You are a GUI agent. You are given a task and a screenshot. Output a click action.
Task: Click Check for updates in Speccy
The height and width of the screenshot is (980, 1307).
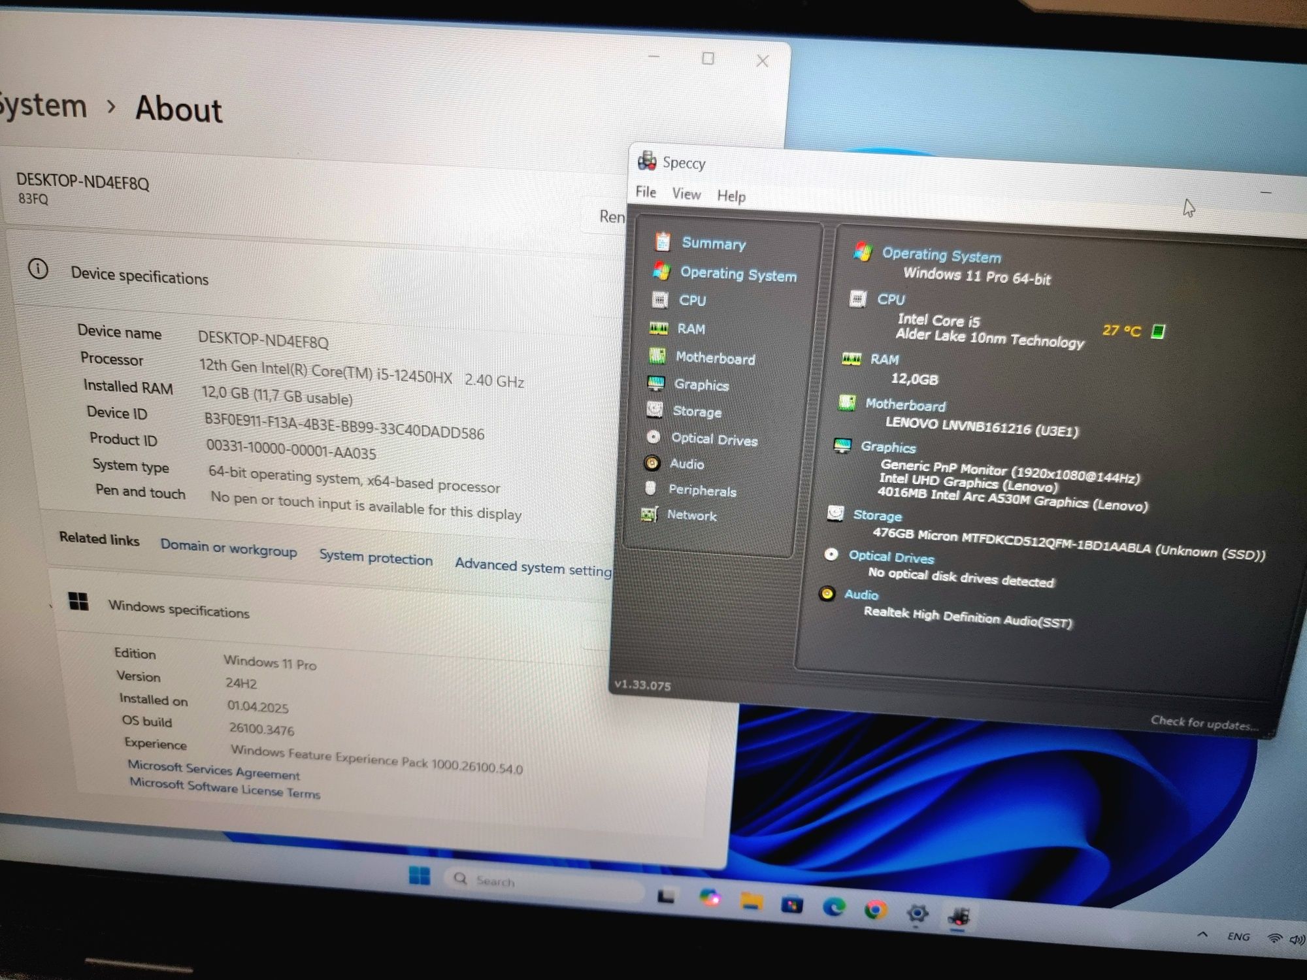[1204, 723]
